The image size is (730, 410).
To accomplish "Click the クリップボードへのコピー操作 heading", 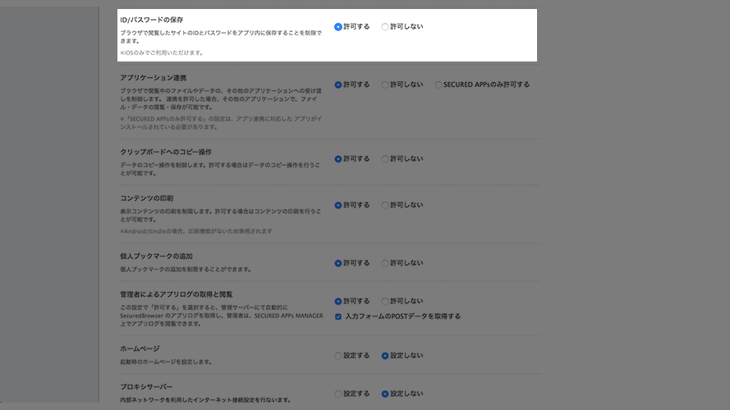I will [x=166, y=152].
